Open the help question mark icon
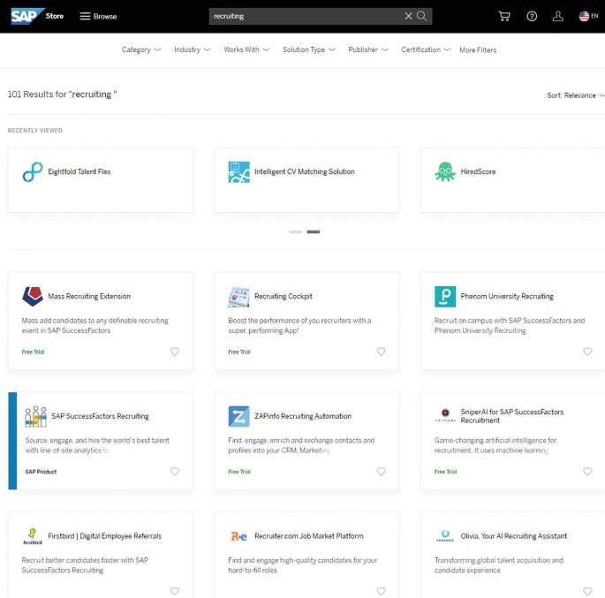605x598 pixels. tap(532, 16)
